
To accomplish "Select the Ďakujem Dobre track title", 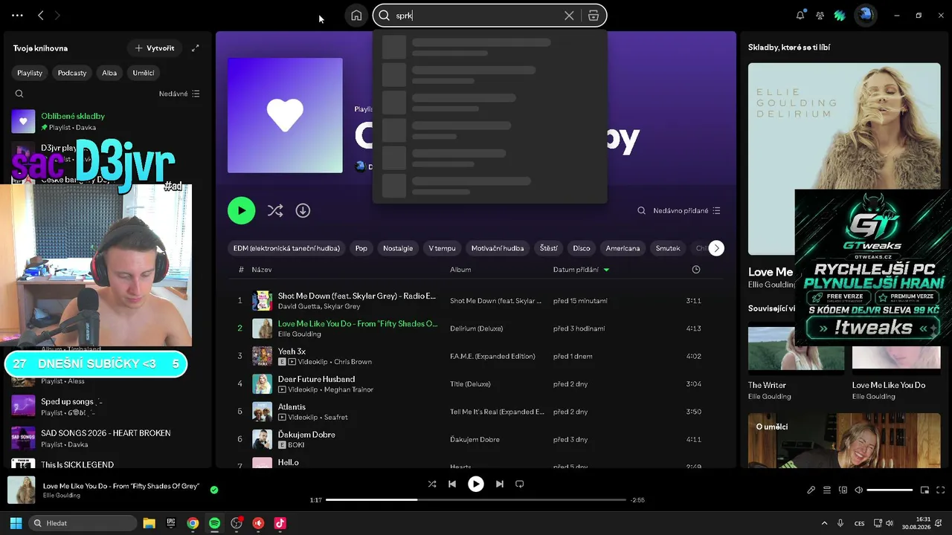I will (306, 435).
